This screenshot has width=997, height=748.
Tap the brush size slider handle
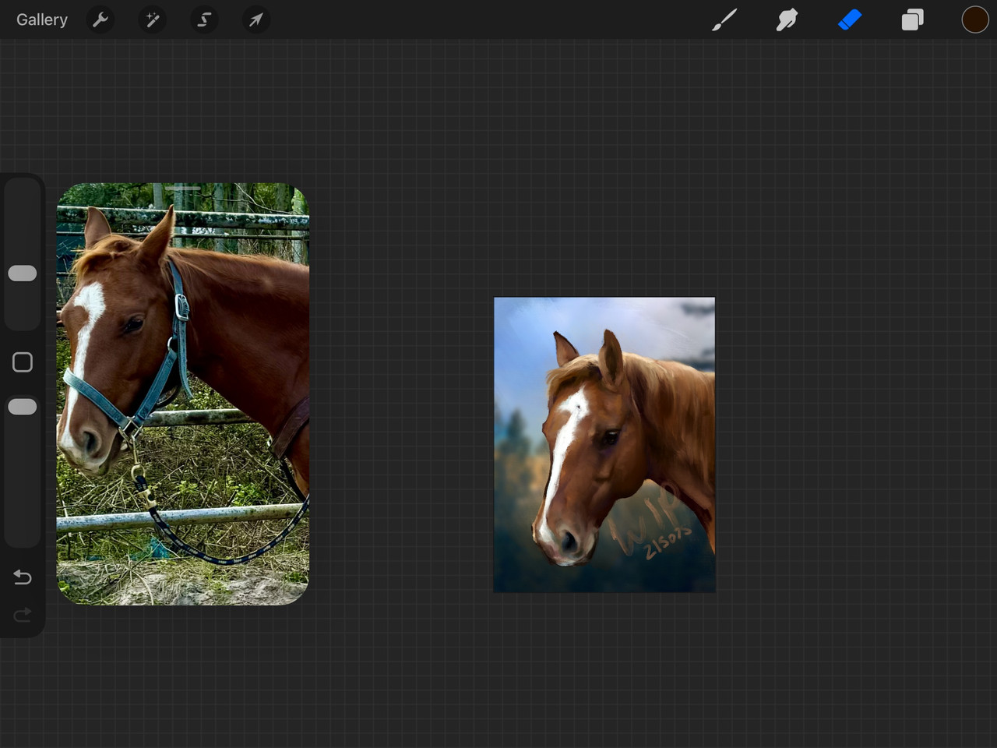pos(23,273)
